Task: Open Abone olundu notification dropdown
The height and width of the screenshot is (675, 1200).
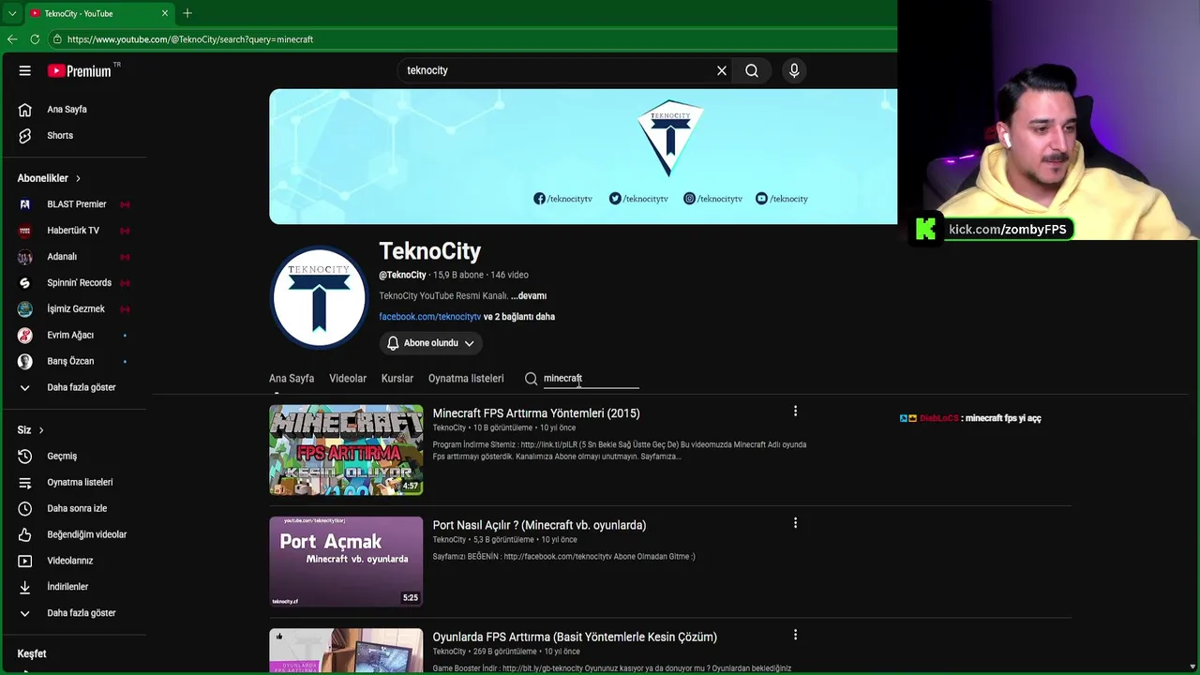Action: (x=431, y=343)
